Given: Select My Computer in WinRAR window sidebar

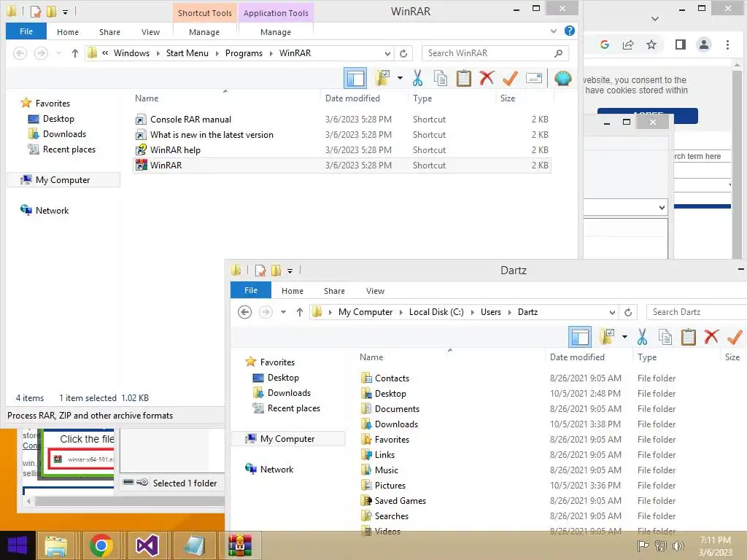Looking at the screenshot, I should (x=63, y=180).
